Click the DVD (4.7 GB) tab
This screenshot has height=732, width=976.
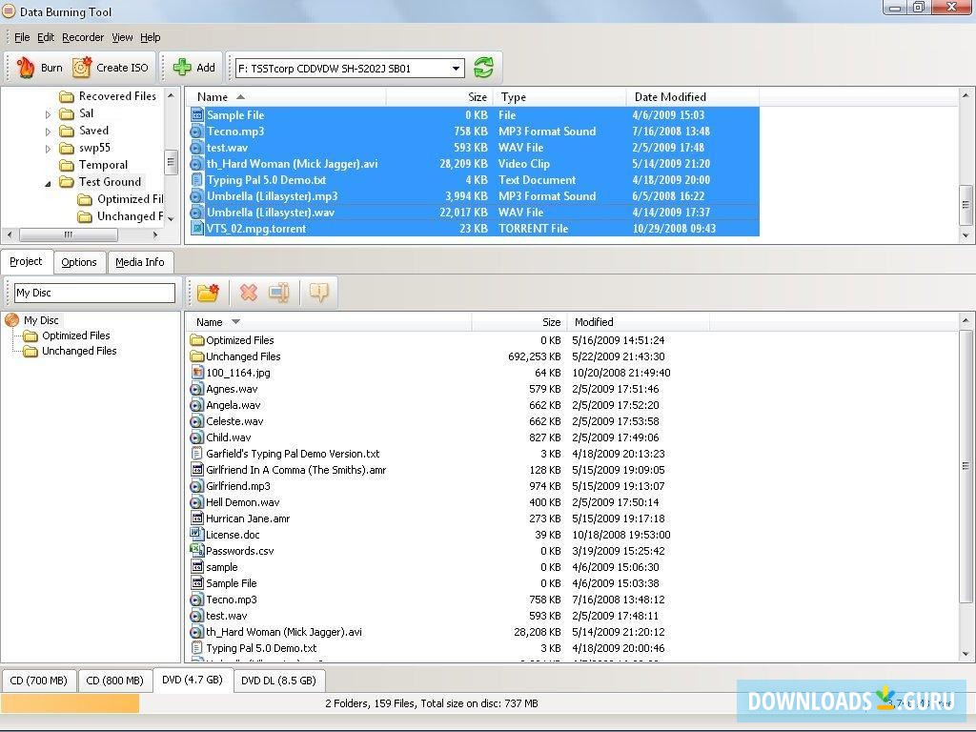pos(193,681)
